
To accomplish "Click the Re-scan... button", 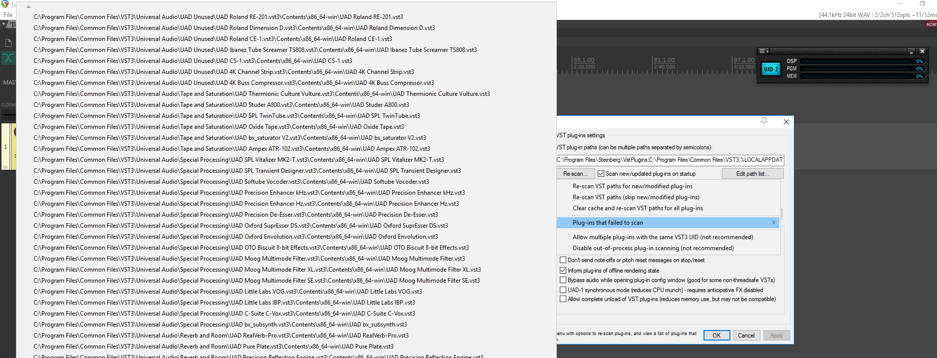I will pyautogui.click(x=575, y=174).
